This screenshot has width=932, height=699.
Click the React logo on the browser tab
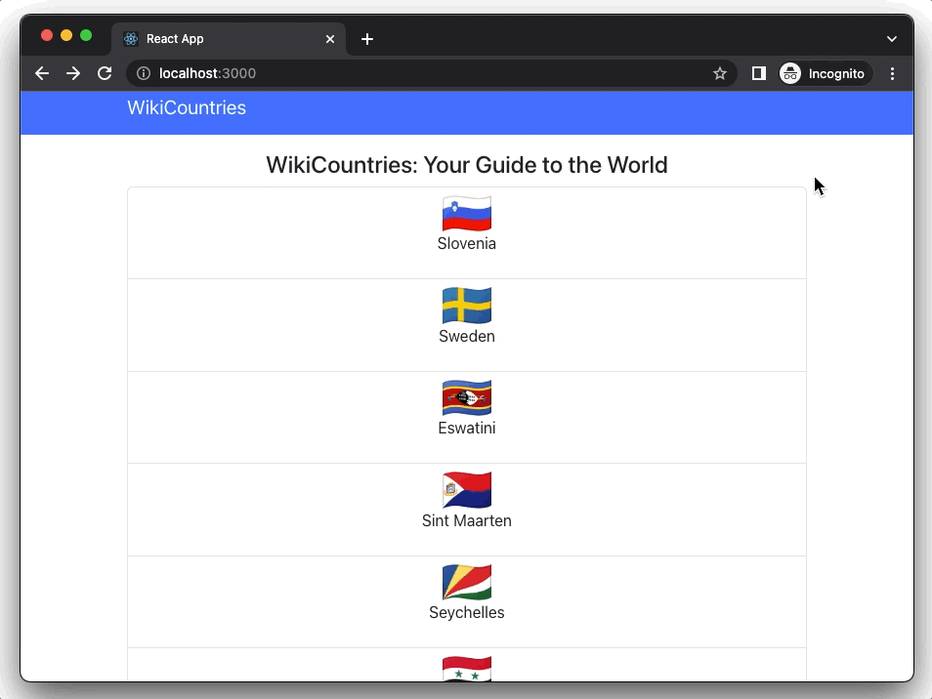pyautogui.click(x=130, y=39)
